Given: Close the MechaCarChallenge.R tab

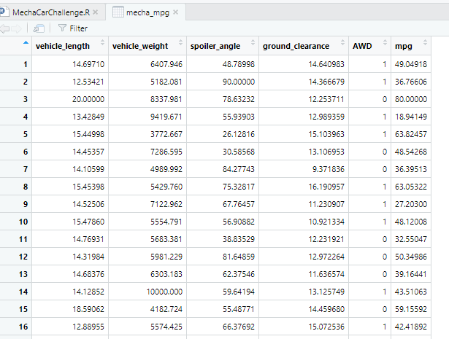Looking at the screenshot, I should (96, 12).
